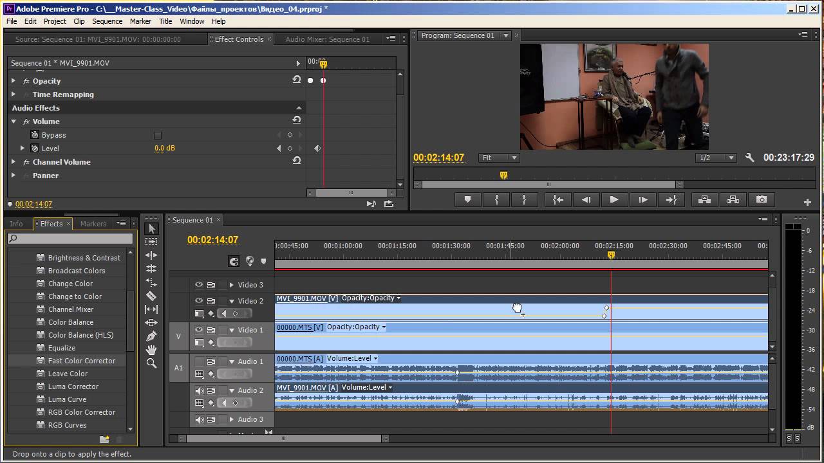Open the Marker menu

[x=140, y=21]
